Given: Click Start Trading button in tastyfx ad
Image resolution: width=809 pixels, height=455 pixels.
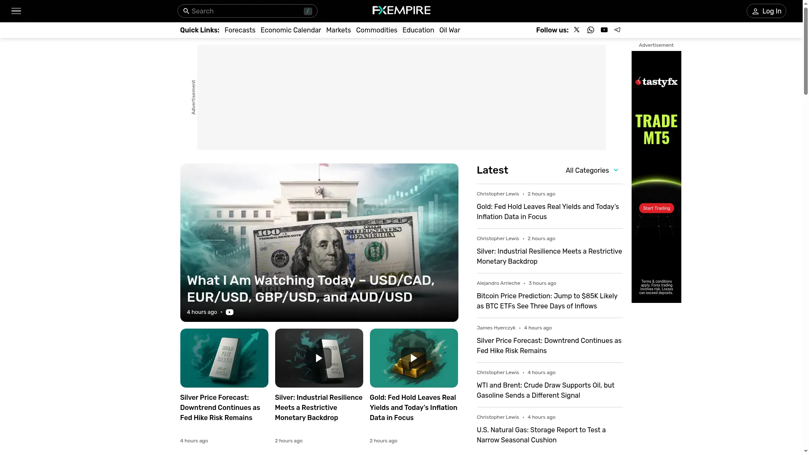Looking at the screenshot, I should (x=656, y=208).
